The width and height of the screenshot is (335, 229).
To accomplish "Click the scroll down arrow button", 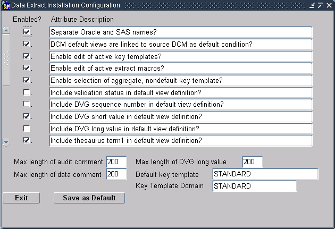I will pos(6,142).
